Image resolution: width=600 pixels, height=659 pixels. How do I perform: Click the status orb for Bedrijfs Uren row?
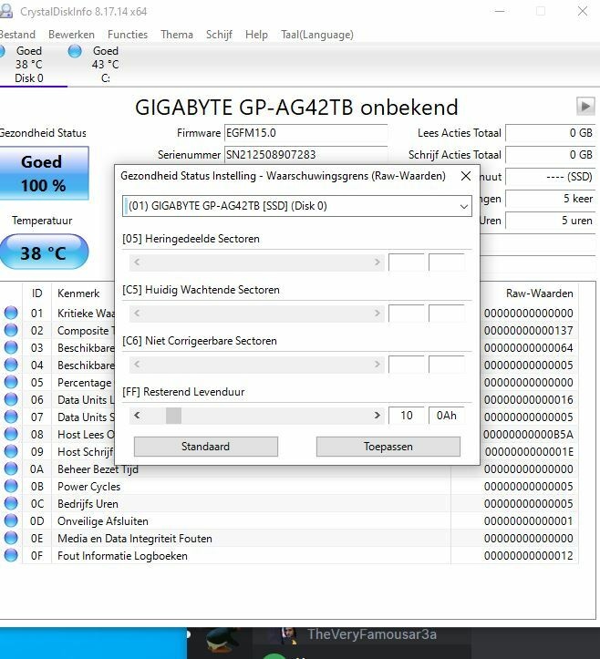[11, 503]
